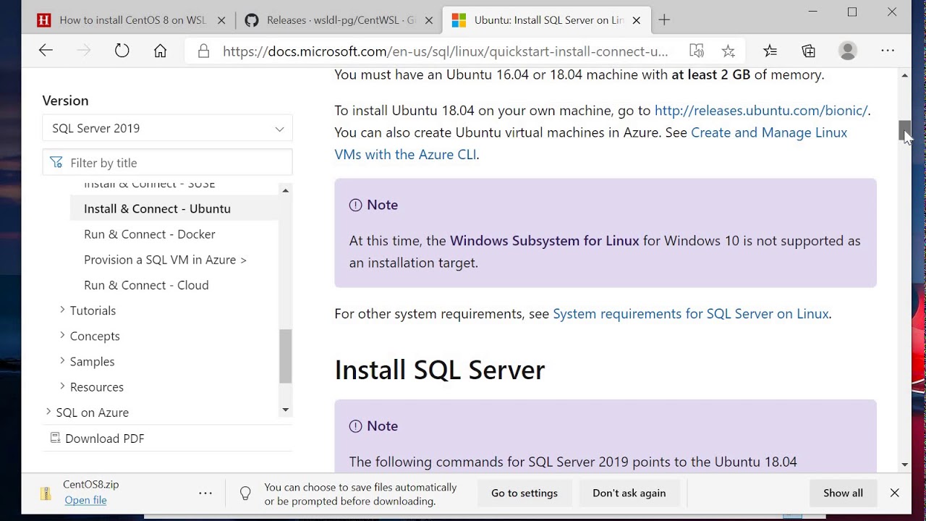Click the sidebar scroll up arrow
Viewport: 926px width, 521px height.
(285, 190)
